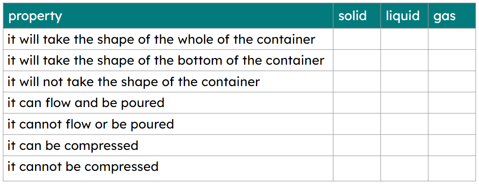Select the gas cell for 'can flow and be poured'

coord(451,103)
